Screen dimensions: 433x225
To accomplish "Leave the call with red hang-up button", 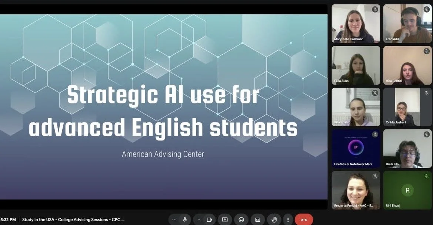I will [304, 219].
